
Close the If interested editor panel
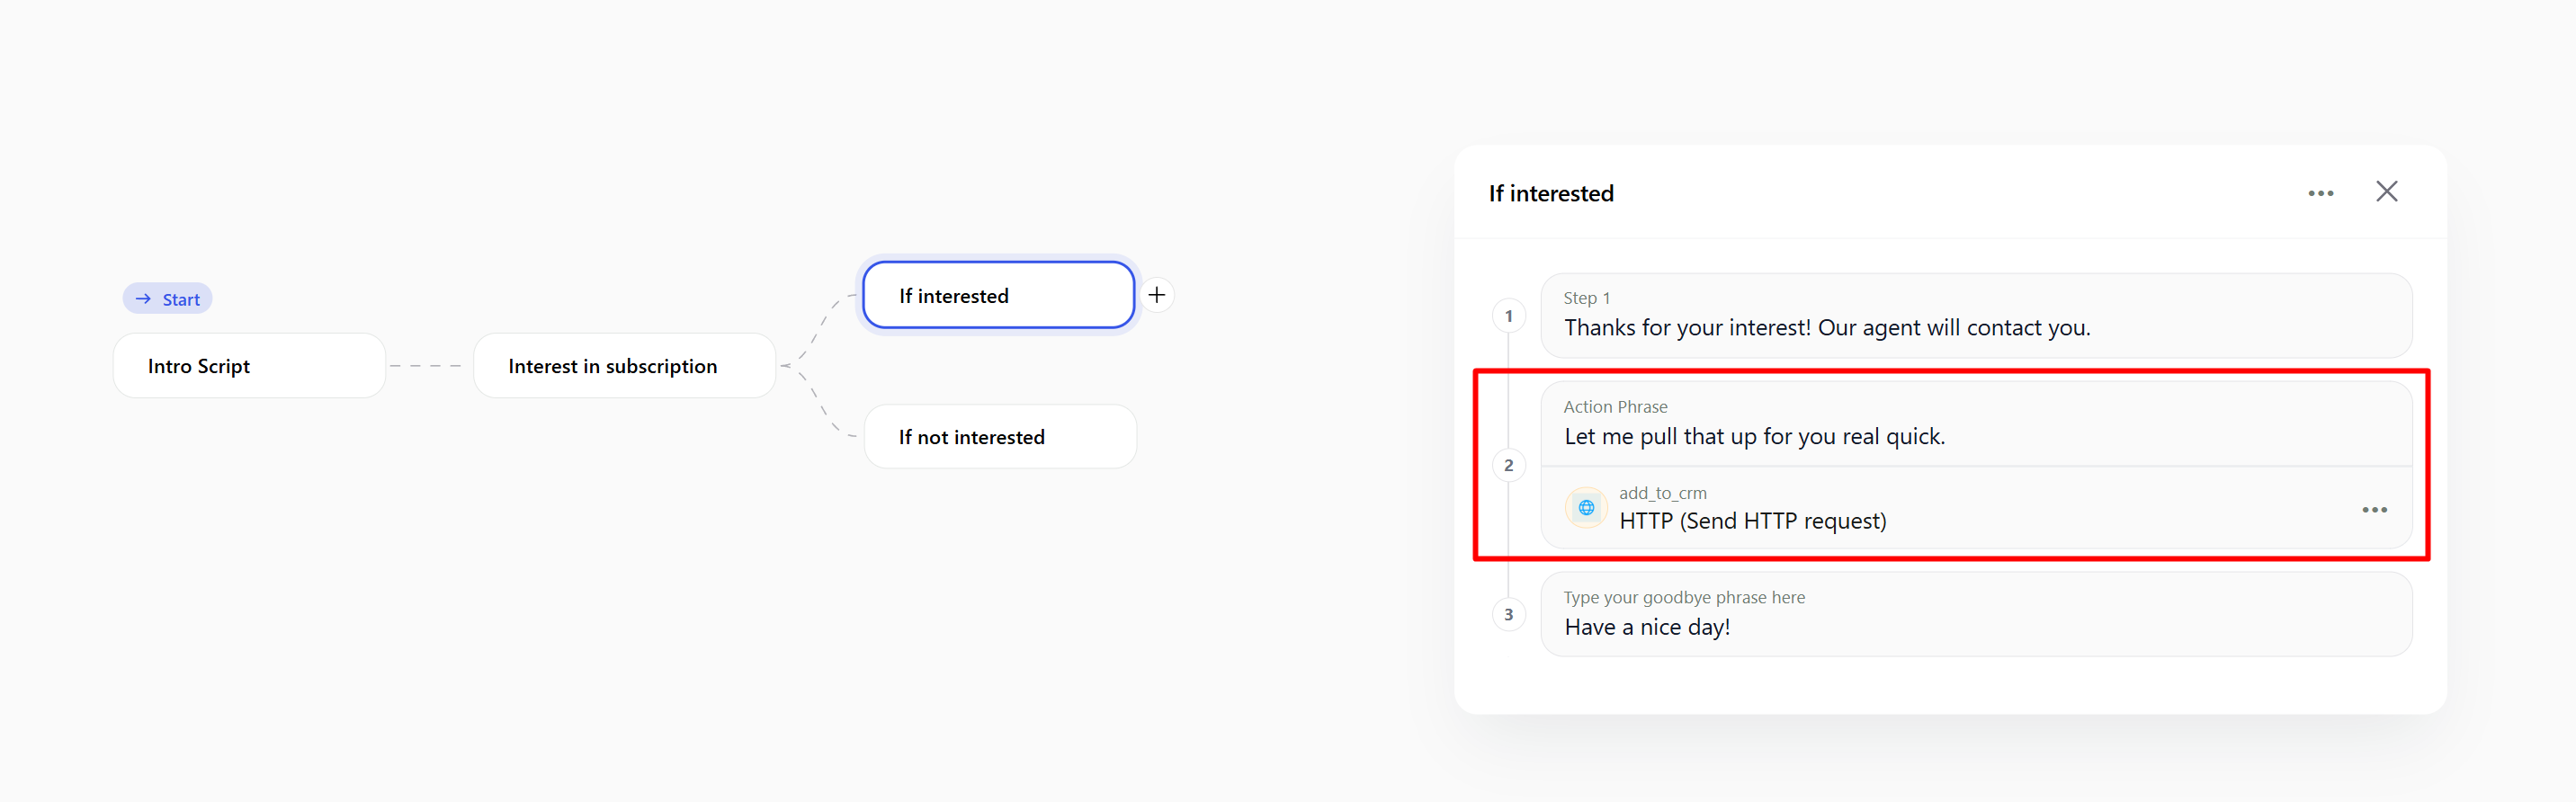click(2387, 191)
